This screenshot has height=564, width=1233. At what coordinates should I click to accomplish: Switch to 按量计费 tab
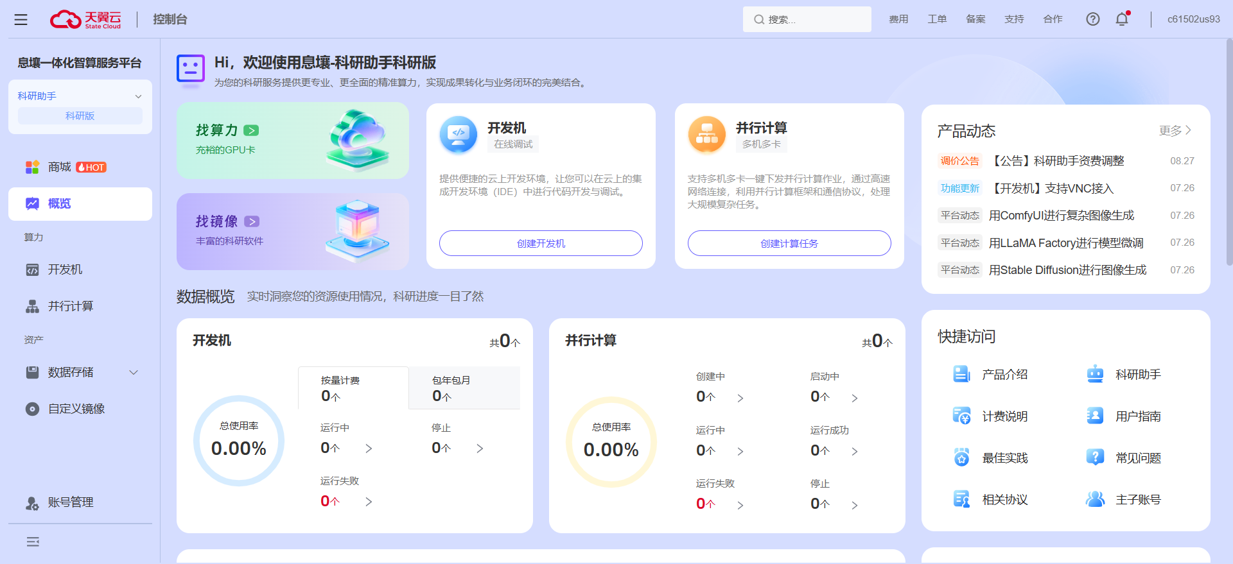(353, 388)
